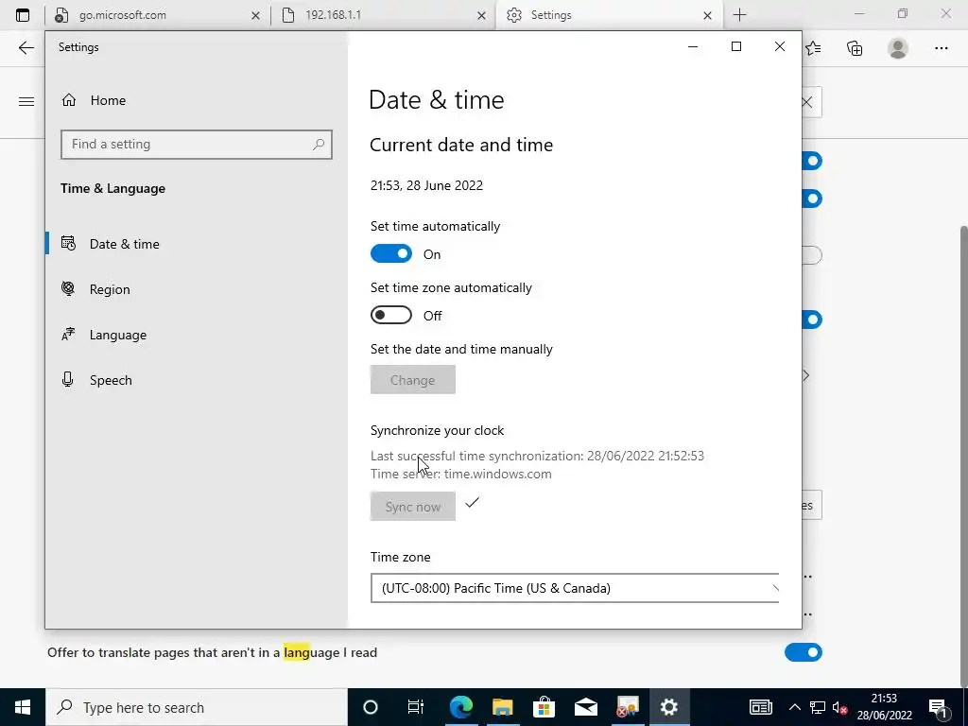968x726 pixels.
Task: Open network status tray icon
Action: pos(818,707)
